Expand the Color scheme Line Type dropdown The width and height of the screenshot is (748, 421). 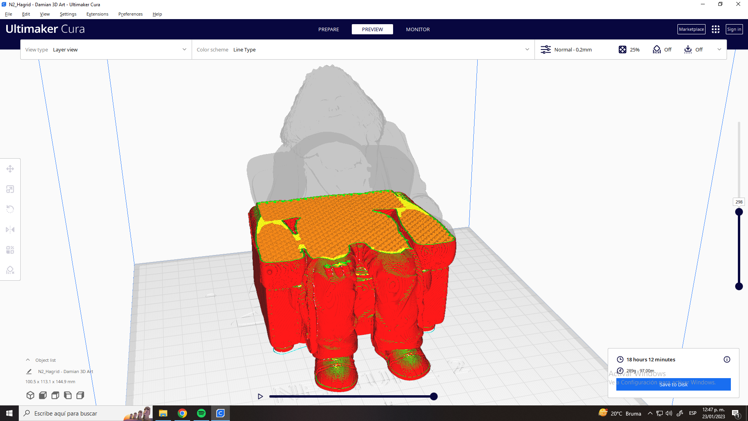pos(527,50)
